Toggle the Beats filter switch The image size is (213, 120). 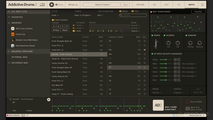click(x=120, y=11)
